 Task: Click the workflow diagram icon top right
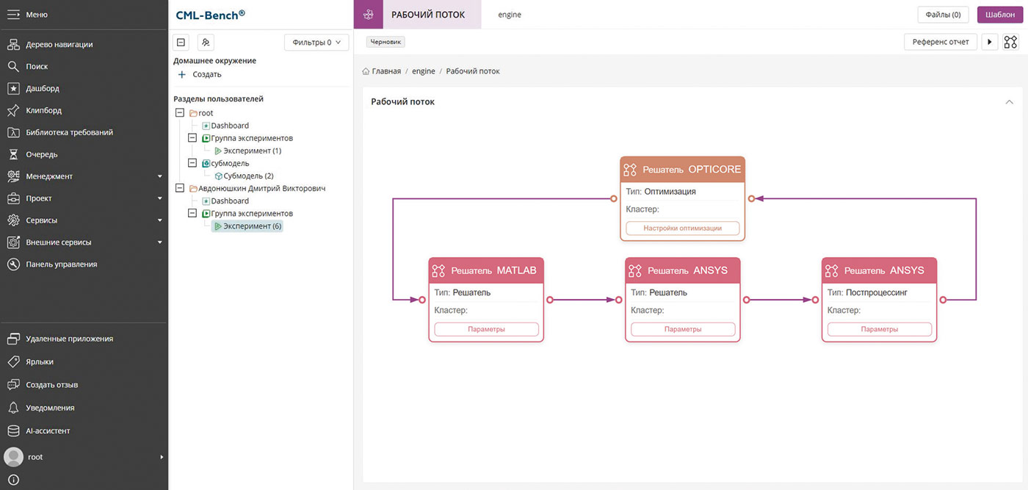pos(1011,42)
